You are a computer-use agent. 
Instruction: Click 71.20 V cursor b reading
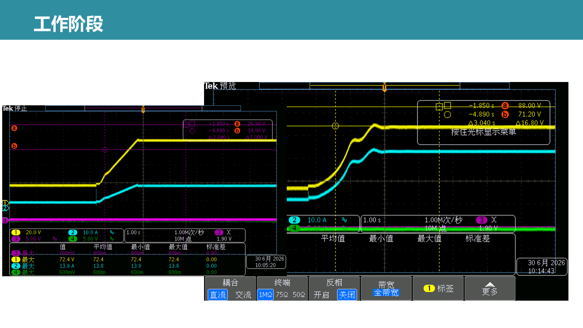[x=530, y=114]
